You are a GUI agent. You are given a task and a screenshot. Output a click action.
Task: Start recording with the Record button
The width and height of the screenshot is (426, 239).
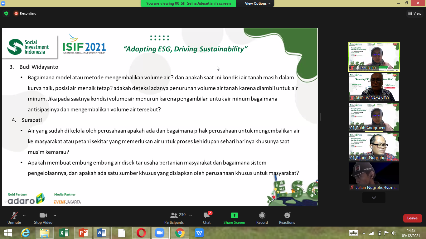[x=262, y=218]
